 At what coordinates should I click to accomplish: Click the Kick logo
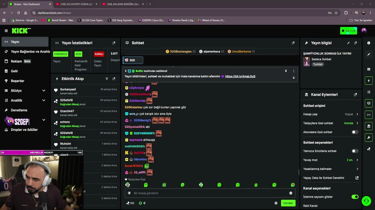click(21, 31)
